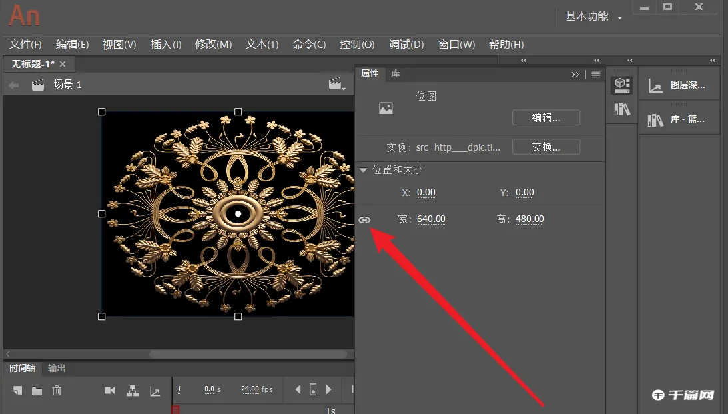Open the 修改 menu

click(212, 44)
